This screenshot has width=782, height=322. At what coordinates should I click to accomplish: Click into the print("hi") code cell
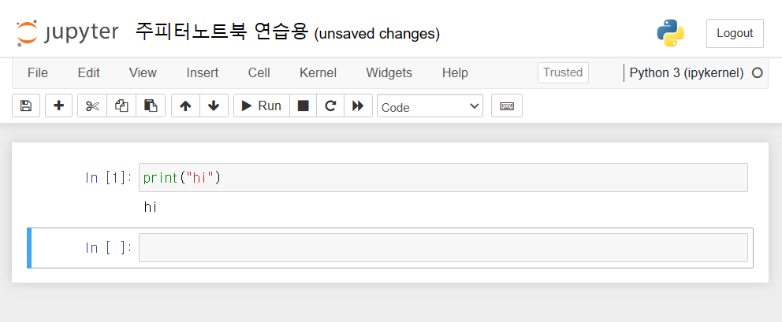[x=443, y=177]
